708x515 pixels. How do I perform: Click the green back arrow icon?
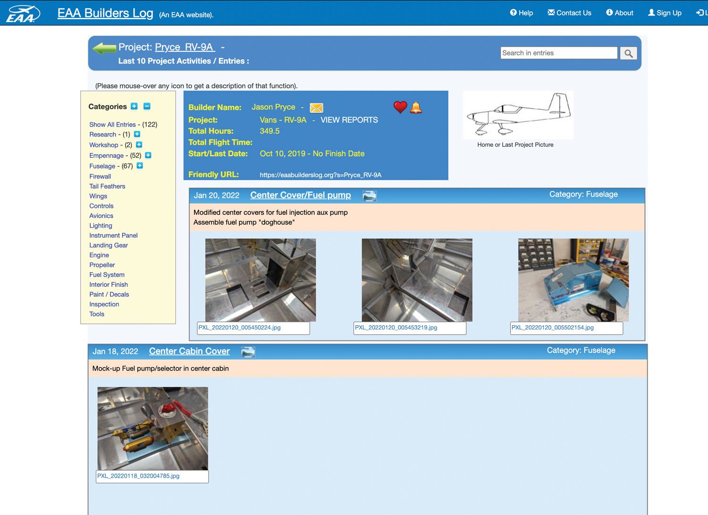(x=104, y=48)
